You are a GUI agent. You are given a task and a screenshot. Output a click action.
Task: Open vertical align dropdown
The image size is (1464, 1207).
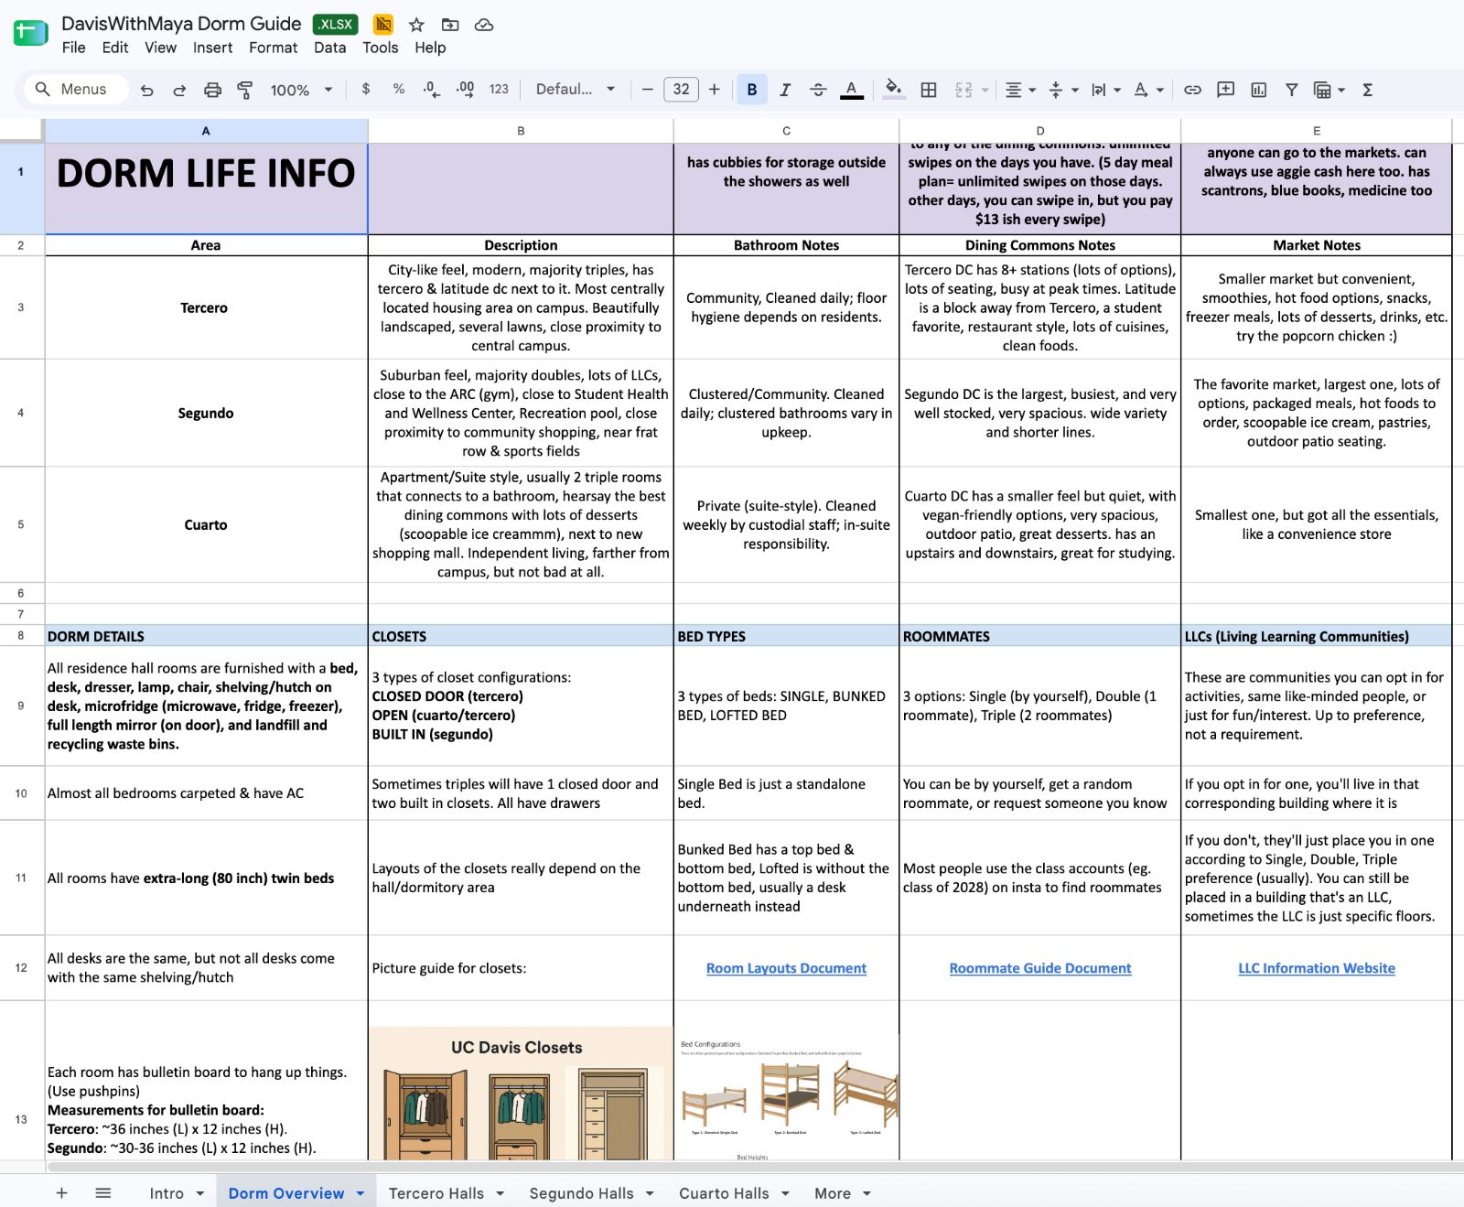[x=1063, y=90]
